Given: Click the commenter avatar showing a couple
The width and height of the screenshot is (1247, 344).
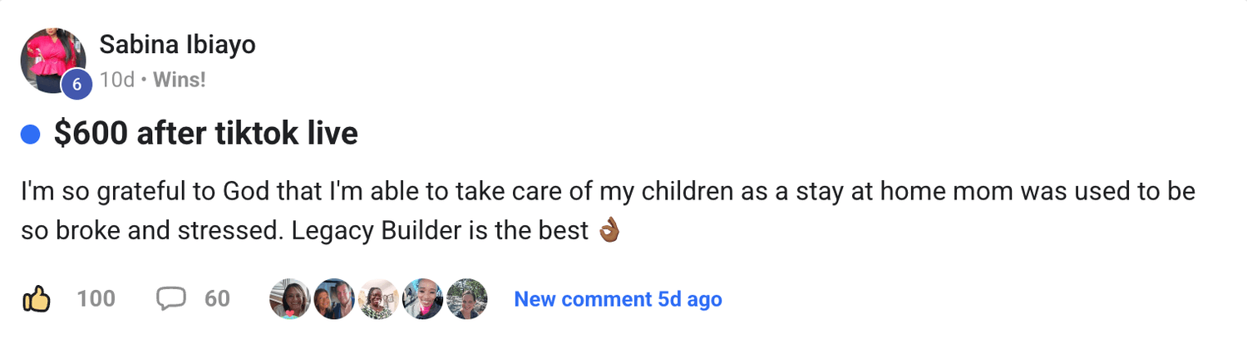Looking at the screenshot, I should click(334, 299).
